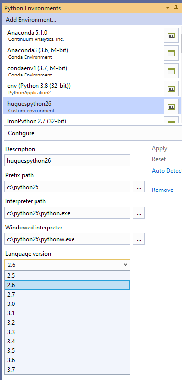Click into the Prefix path field
182x380 pixels.
(x=67, y=187)
